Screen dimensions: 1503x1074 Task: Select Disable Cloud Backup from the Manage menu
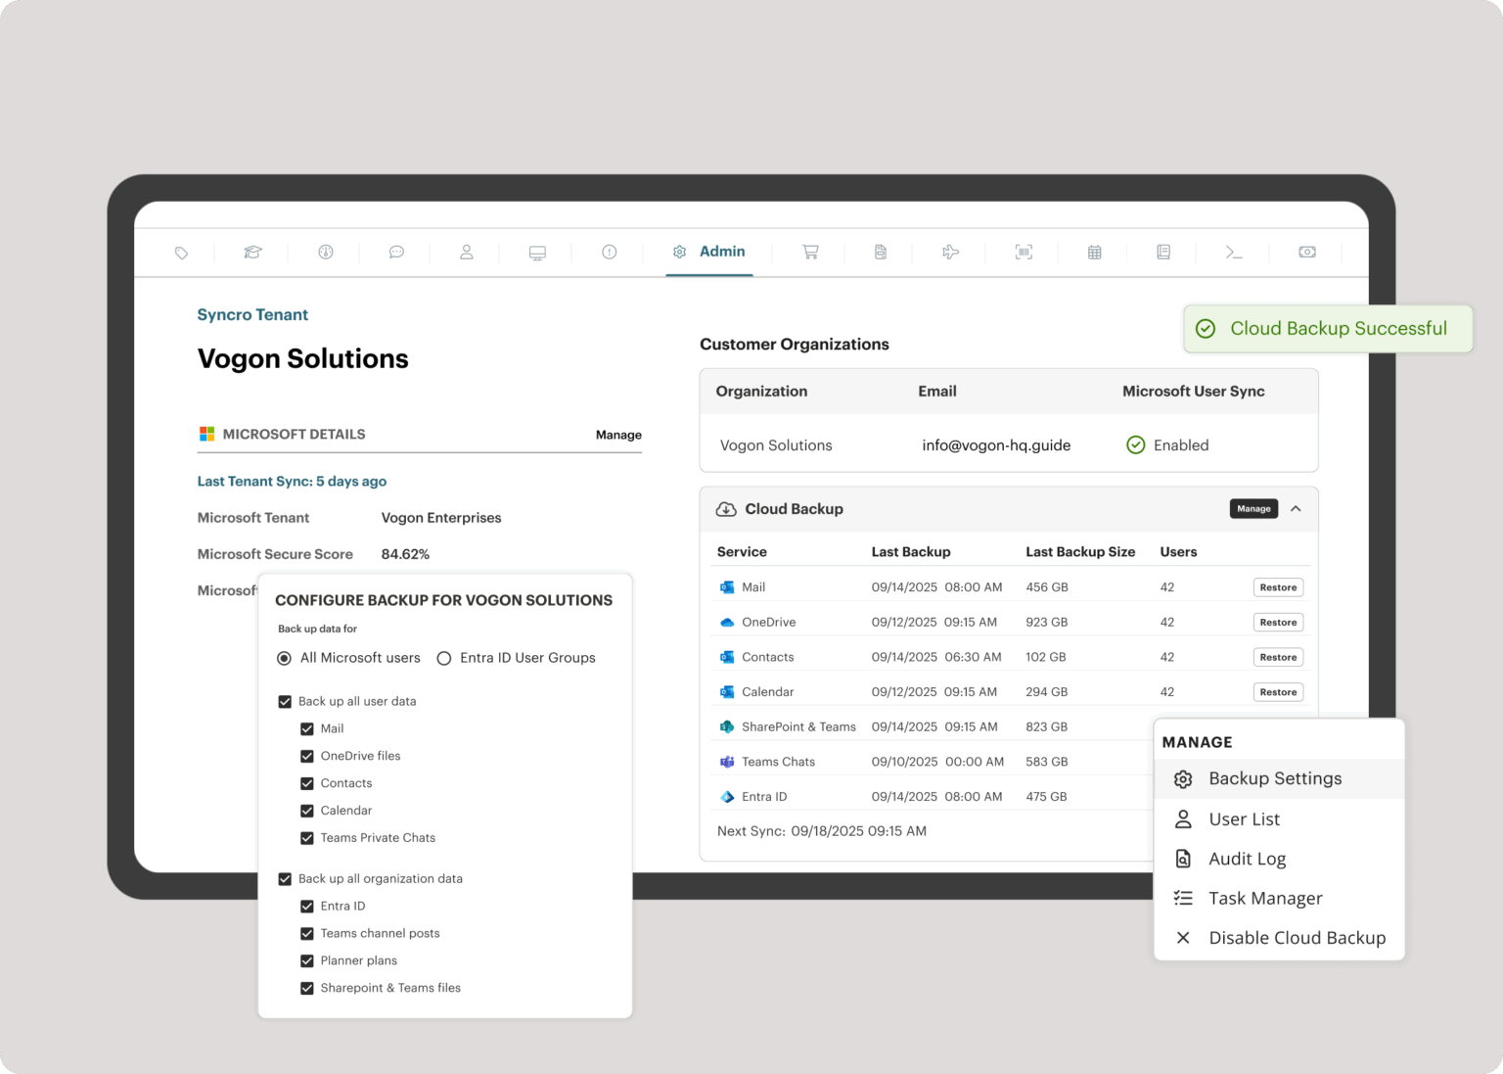[1297, 937]
